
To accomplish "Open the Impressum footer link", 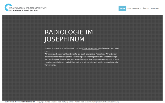I will point(98,102).
